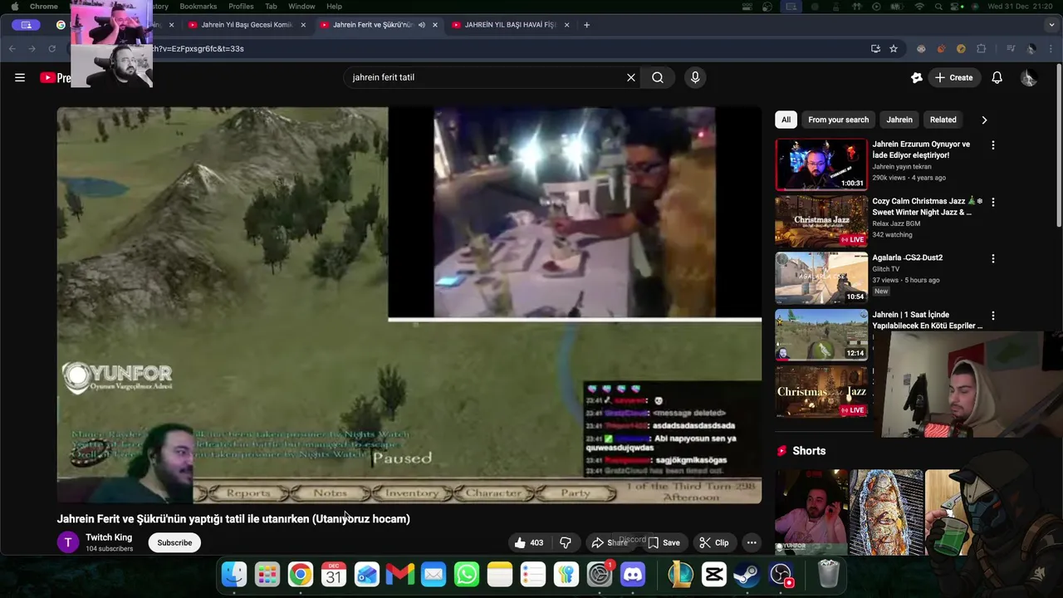
Task: Open the Help menu in menu bar
Action: coord(334,7)
